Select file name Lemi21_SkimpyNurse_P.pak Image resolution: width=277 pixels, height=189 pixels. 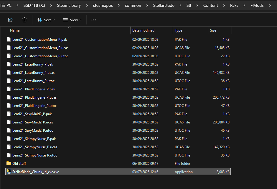[x=34, y=139]
